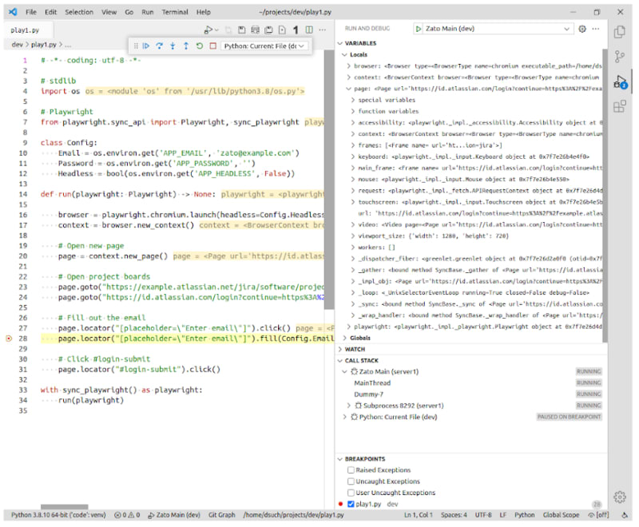Enable Raised Exceptions breakpoint
639x527 pixels.
pyautogui.click(x=351, y=471)
